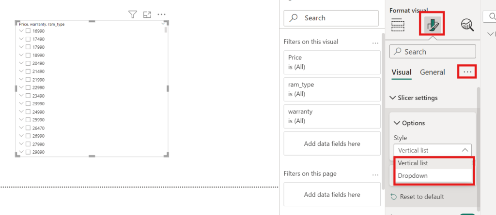Collapse the Slicer settings section
Screen dimensions: 496x215
click(x=392, y=98)
